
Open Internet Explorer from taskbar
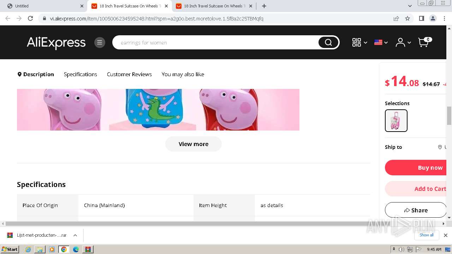[x=28, y=249]
